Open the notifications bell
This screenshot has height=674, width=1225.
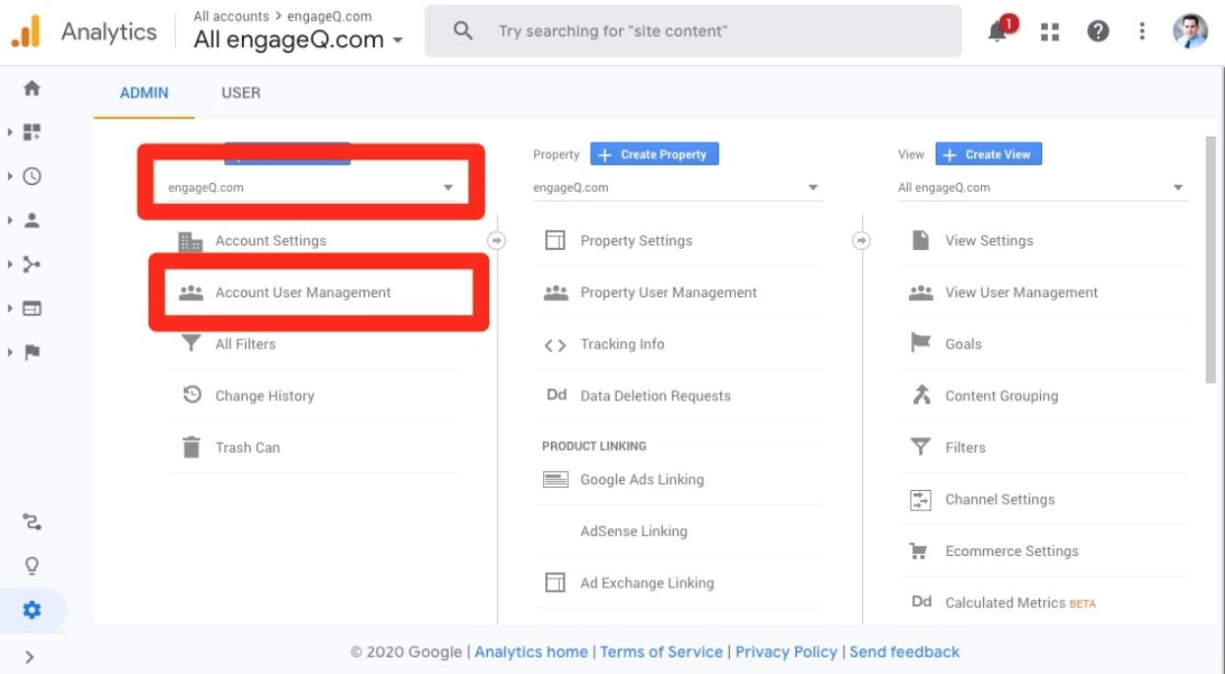pyautogui.click(x=999, y=31)
